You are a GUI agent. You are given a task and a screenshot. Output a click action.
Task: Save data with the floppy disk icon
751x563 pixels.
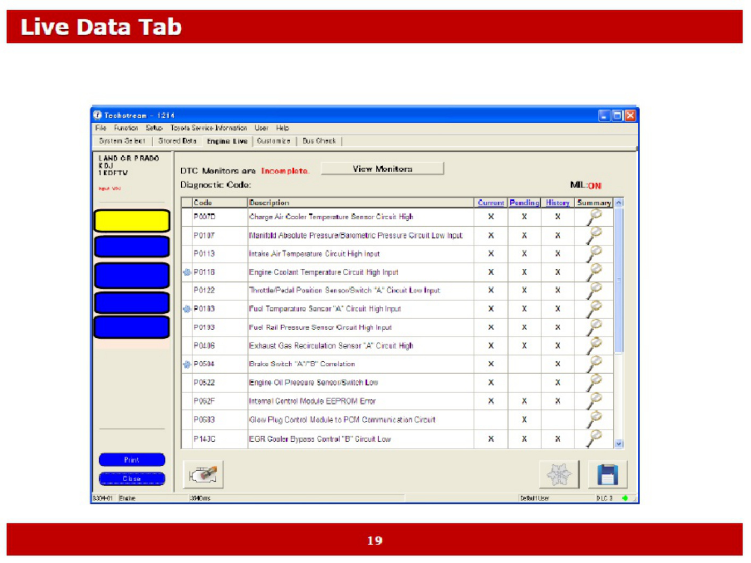607,474
